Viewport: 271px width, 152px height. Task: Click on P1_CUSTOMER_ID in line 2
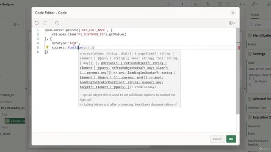click(x=91, y=34)
